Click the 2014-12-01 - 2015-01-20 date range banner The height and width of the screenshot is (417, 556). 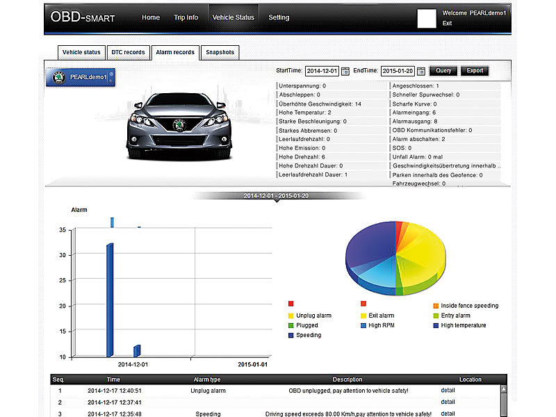pos(276,196)
